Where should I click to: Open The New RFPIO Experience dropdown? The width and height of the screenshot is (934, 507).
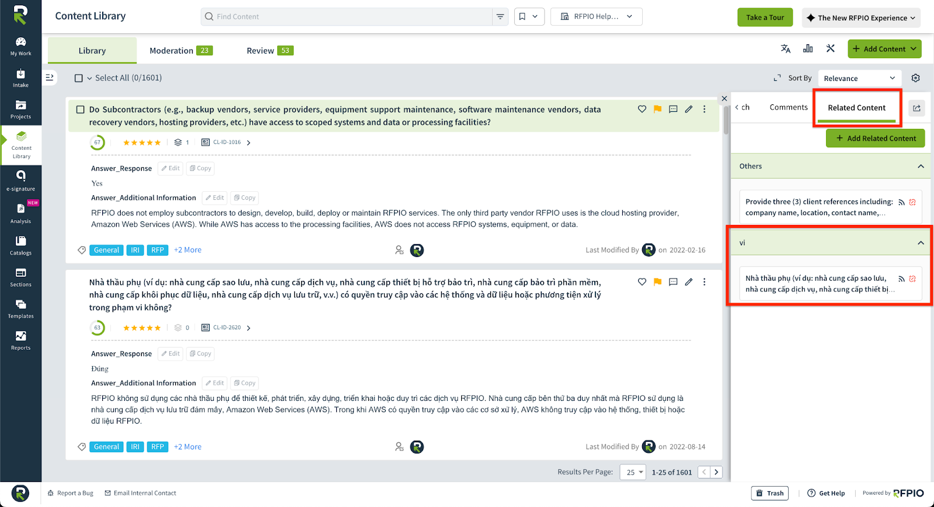(x=860, y=17)
